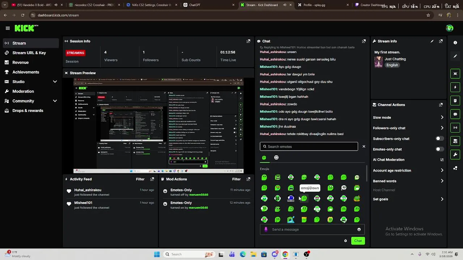Pop out the Session Info panel
This screenshot has height=260, width=463.
248,41
